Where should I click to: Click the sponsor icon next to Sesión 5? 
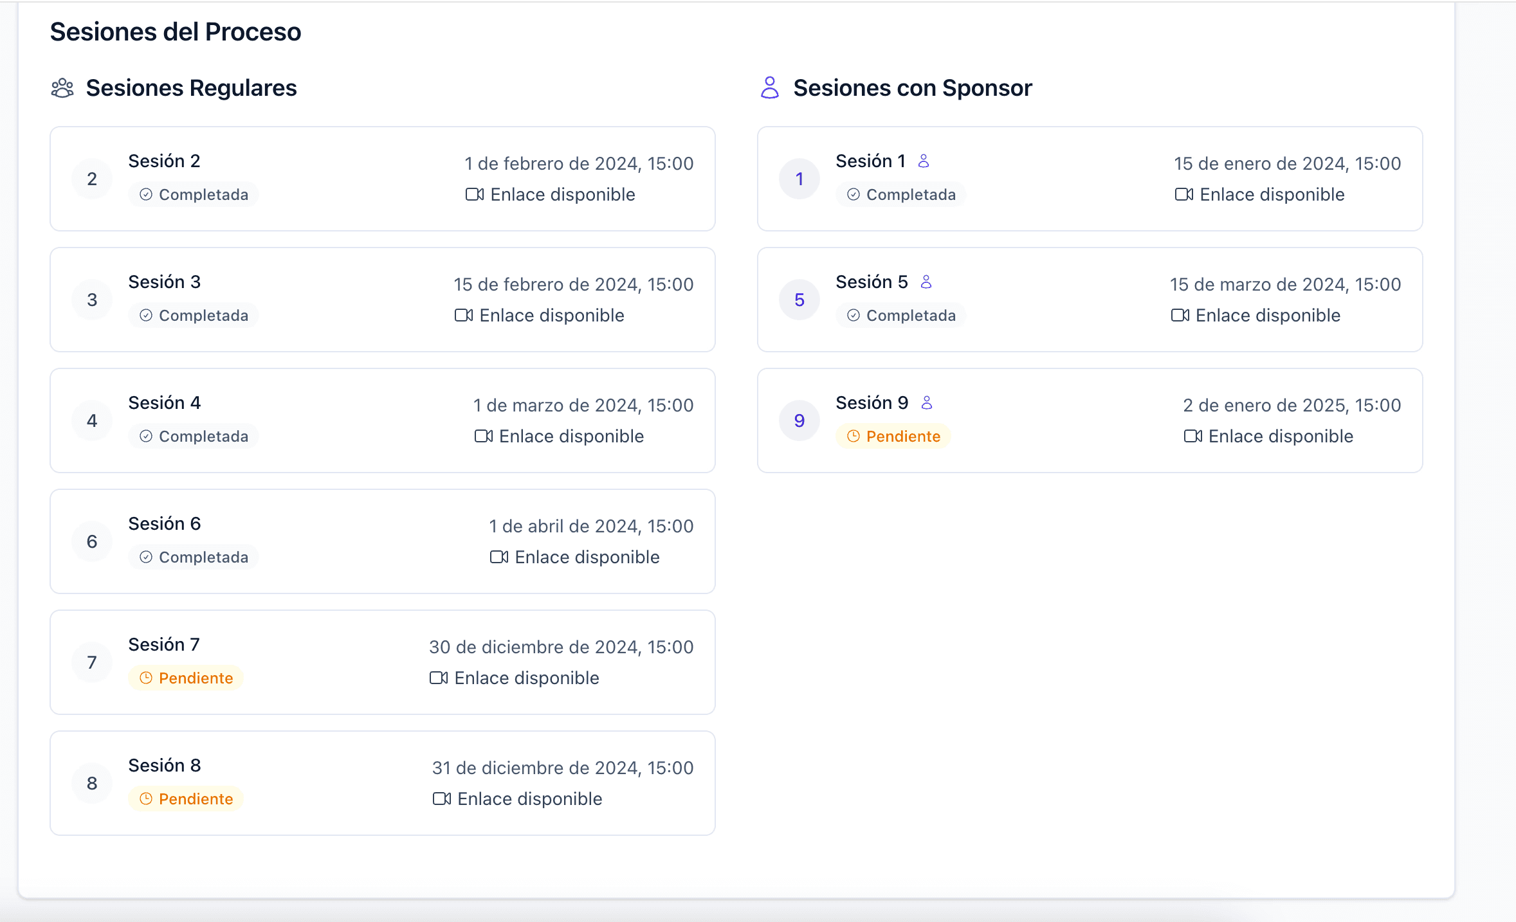coord(926,282)
